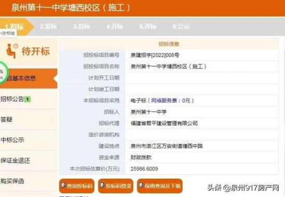Click the 资金来源 row label
Screen dimensions: 285x197
(x=109, y=157)
